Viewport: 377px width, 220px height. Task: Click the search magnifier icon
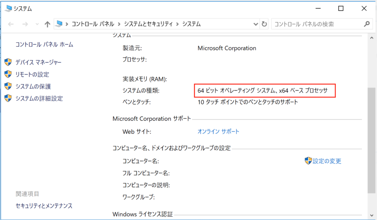tap(366, 24)
